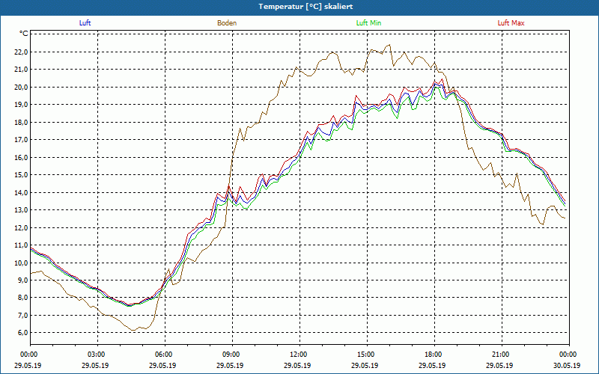Click the 09:00 time axis label
599x374 pixels.
tap(232, 355)
